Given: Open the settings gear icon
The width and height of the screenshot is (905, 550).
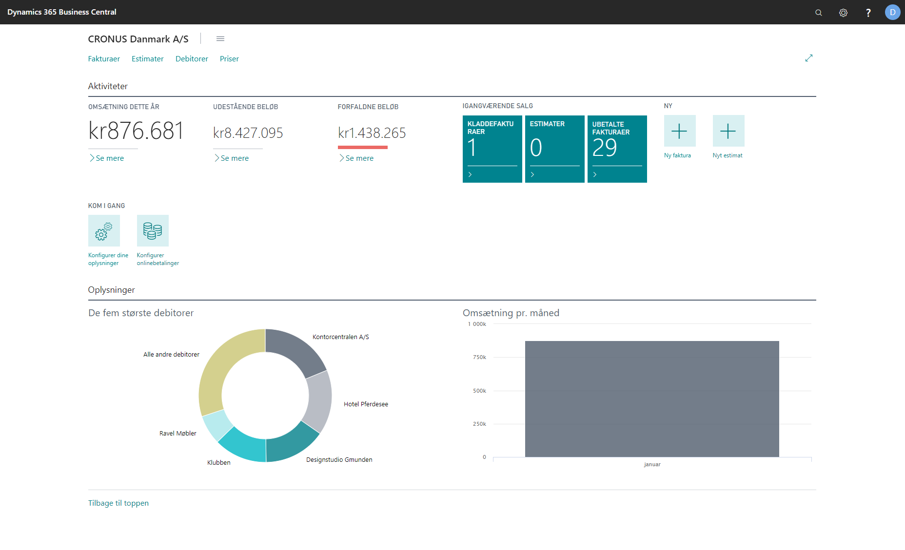Looking at the screenshot, I should click(x=843, y=13).
